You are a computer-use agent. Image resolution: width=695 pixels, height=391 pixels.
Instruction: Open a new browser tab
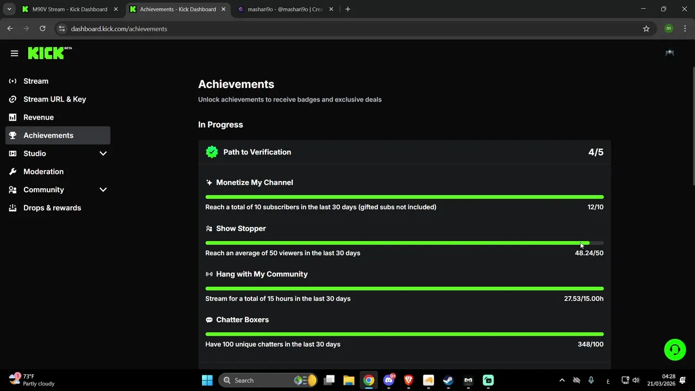coord(347,9)
